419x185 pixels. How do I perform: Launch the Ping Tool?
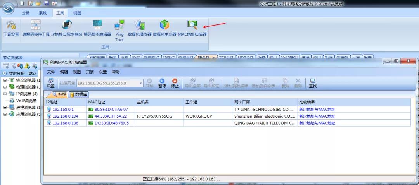pyautogui.click(x=119, y=31)
